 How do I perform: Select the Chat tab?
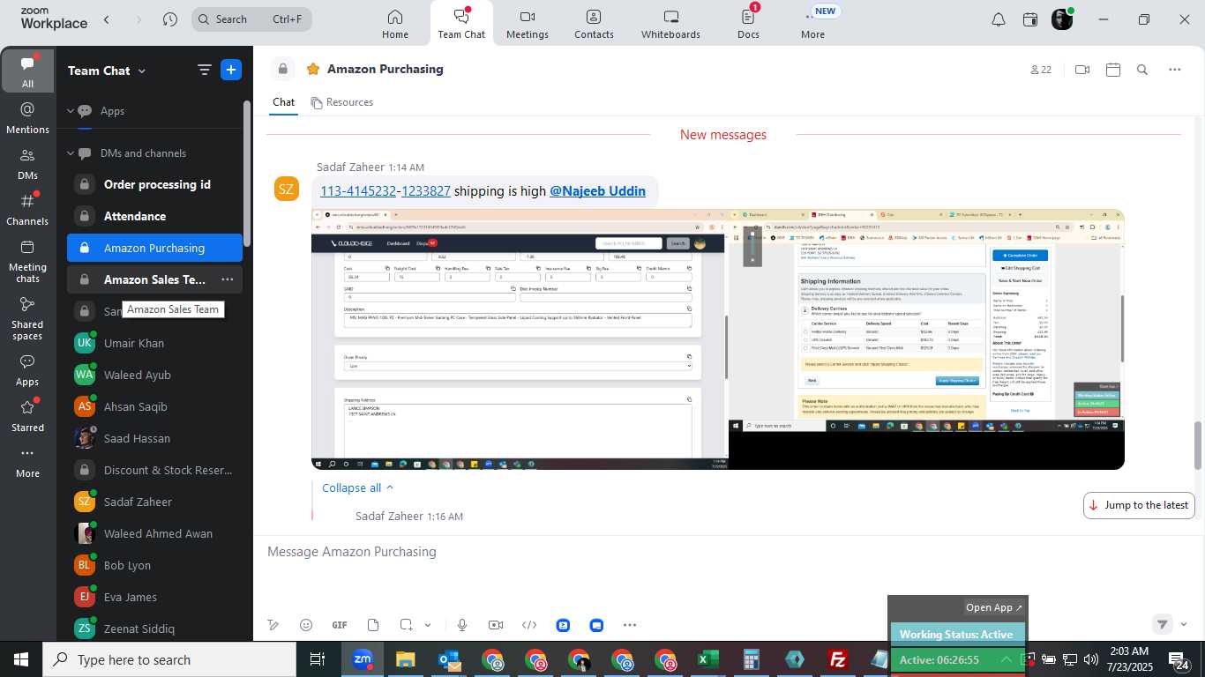click(x=283, y=102)
